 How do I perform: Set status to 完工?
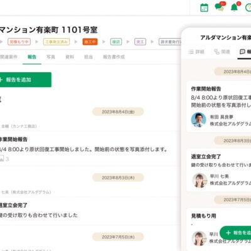pos(140,41)
